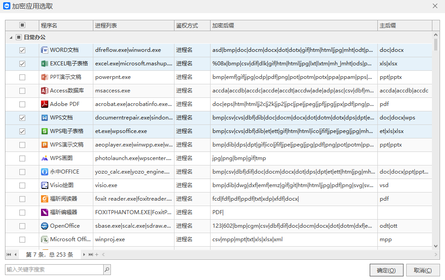
Task: Click the Adobe PDF program icon
Action: [x=45, y=104]
